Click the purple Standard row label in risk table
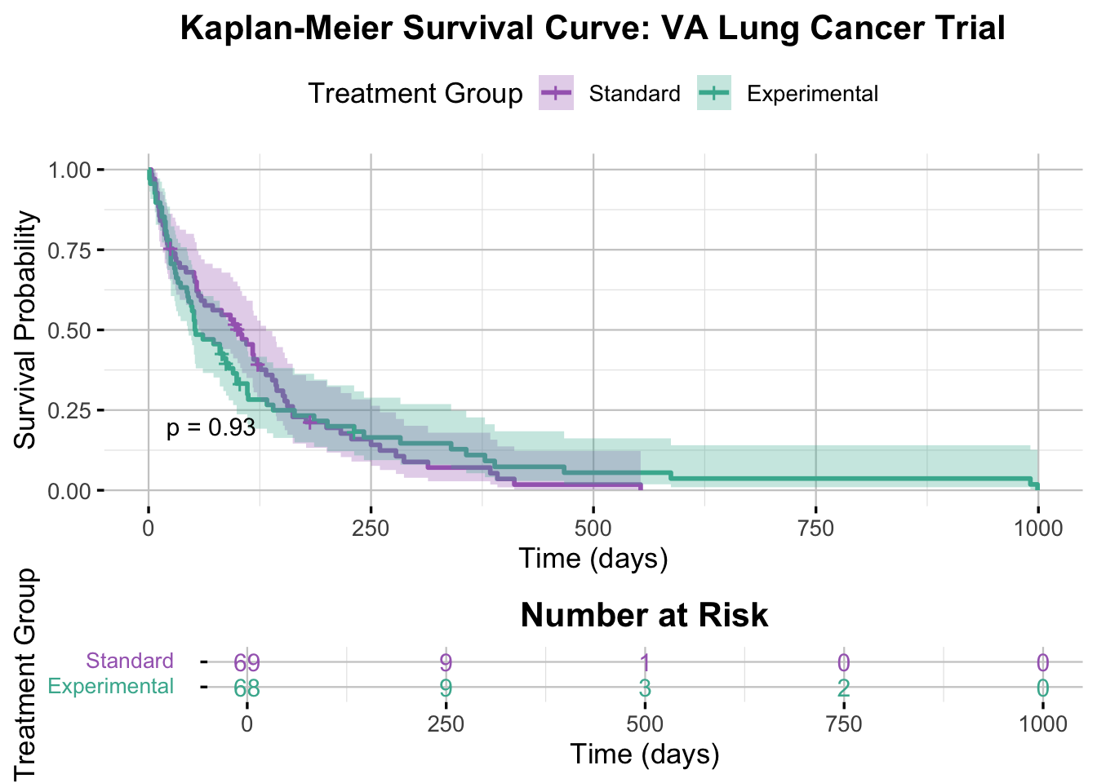This screenshot has width=1097, height=783. [x=130, y=661]
